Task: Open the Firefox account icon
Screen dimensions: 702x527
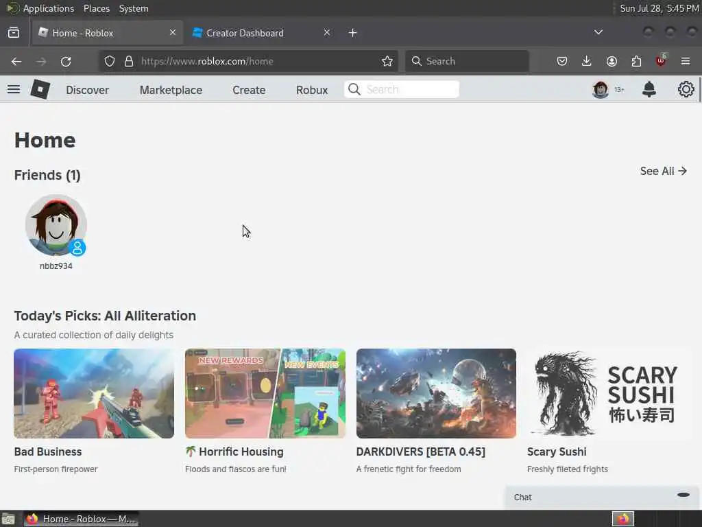Action: point(612,61)
